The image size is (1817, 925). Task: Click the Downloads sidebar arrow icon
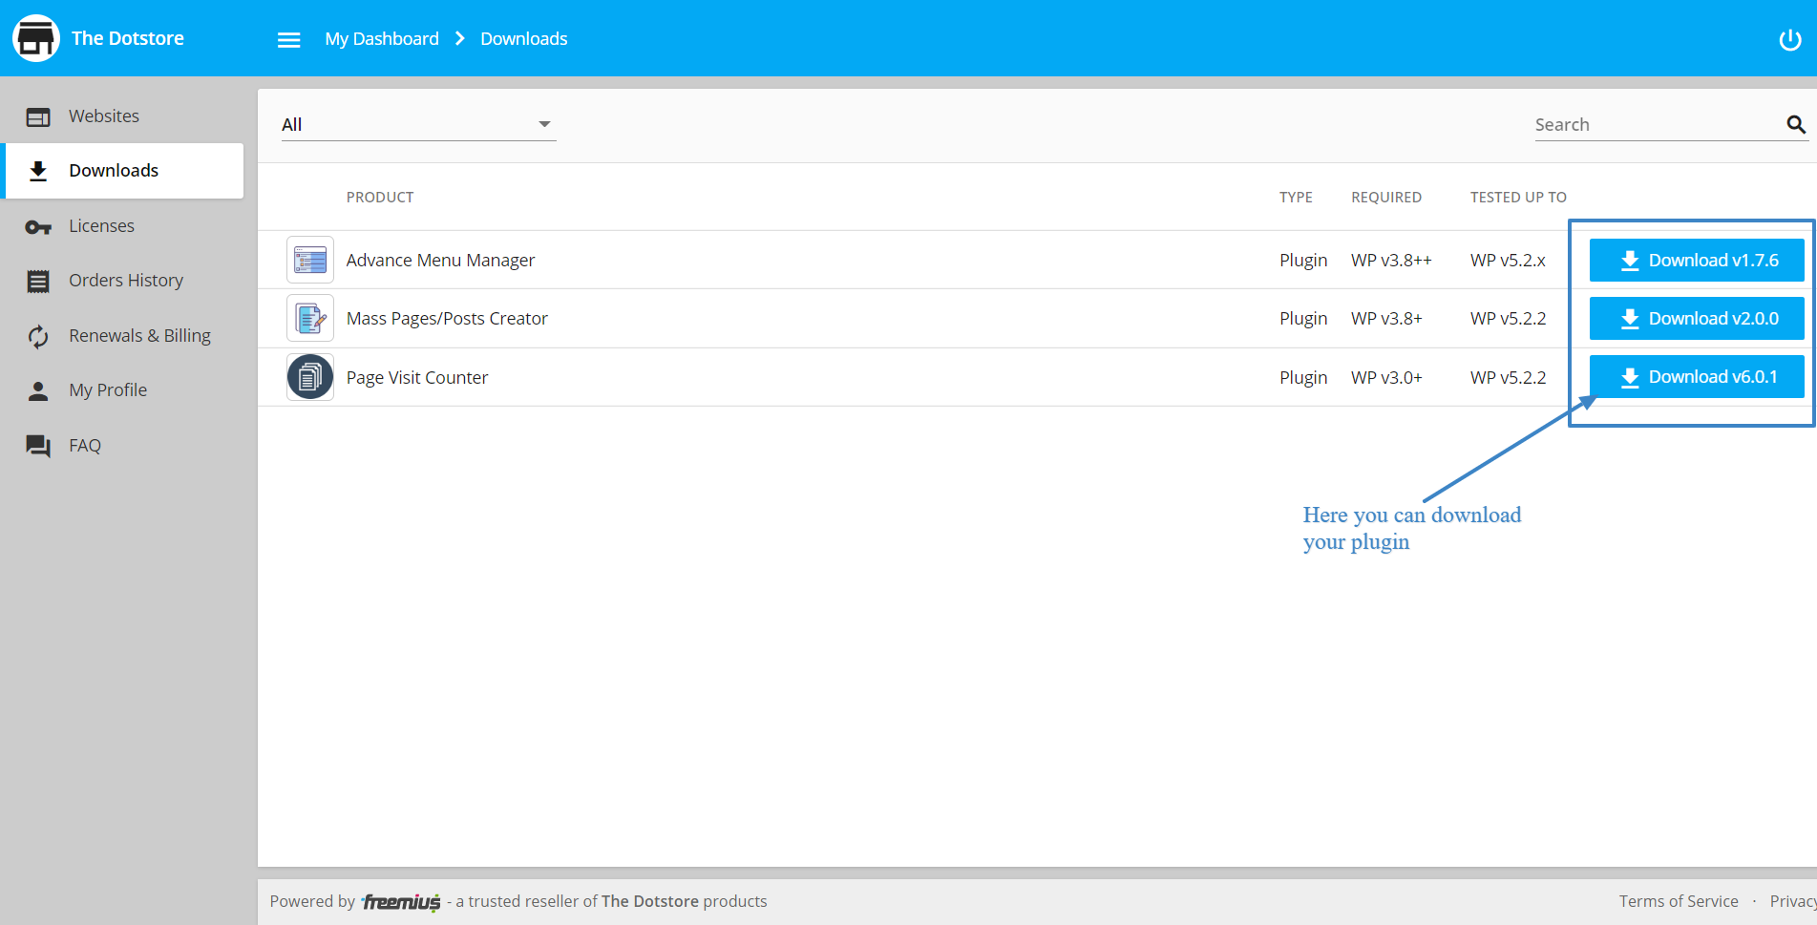coord(38,171)
